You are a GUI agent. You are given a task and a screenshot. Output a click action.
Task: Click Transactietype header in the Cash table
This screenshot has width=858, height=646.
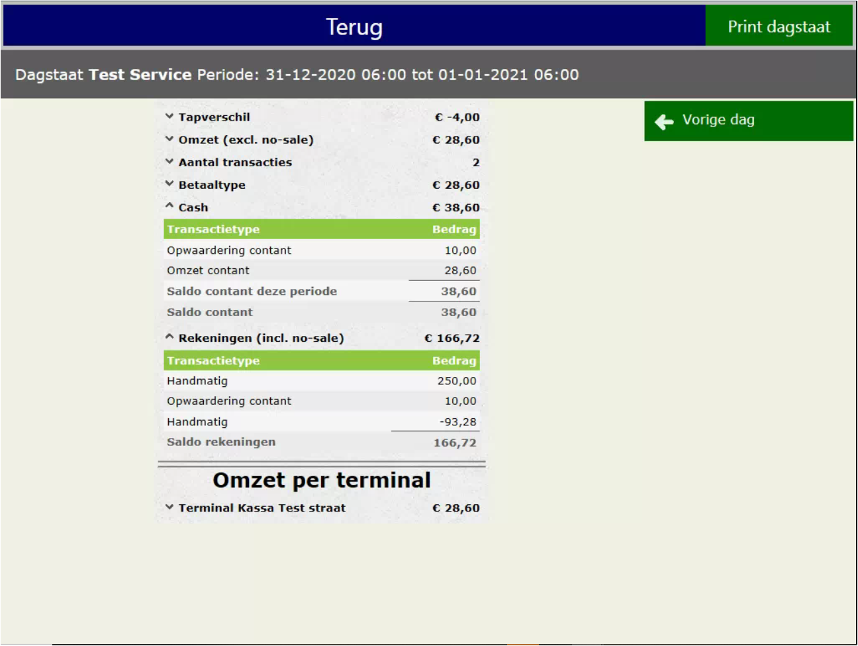213,229
